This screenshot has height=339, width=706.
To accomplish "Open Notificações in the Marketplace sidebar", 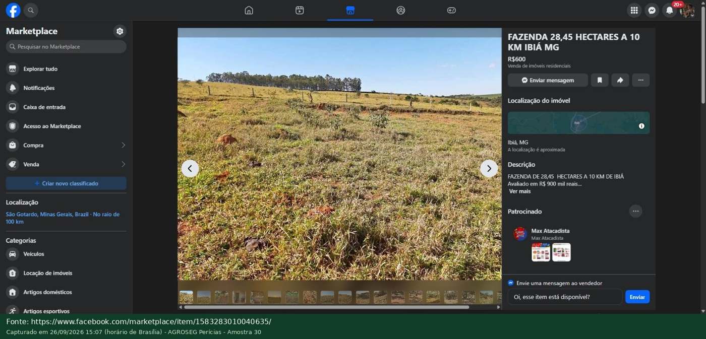I will [66, 88].
